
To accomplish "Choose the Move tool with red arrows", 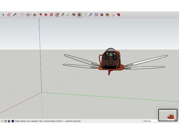I will click(x=46, y=14).
